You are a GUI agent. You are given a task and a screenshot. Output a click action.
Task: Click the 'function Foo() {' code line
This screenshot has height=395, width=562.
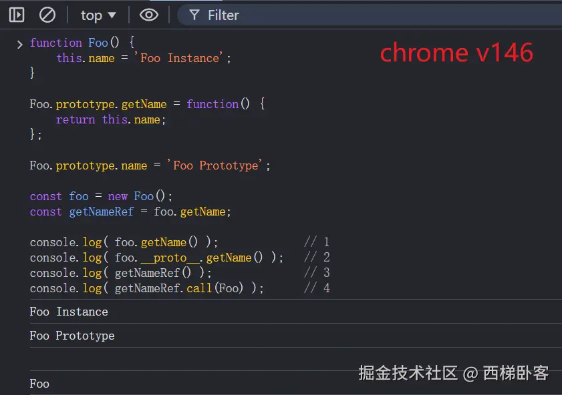tap(82, 43)
